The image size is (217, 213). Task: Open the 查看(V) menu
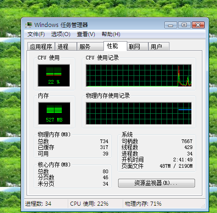(86, 34)
